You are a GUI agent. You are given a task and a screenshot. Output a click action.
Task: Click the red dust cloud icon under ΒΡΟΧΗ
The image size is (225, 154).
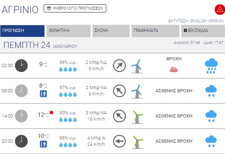173,69
